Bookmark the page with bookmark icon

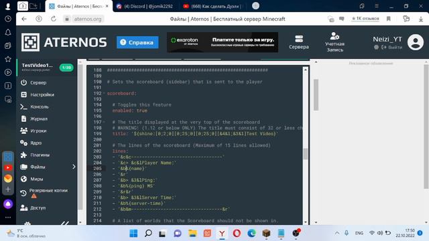389,19
